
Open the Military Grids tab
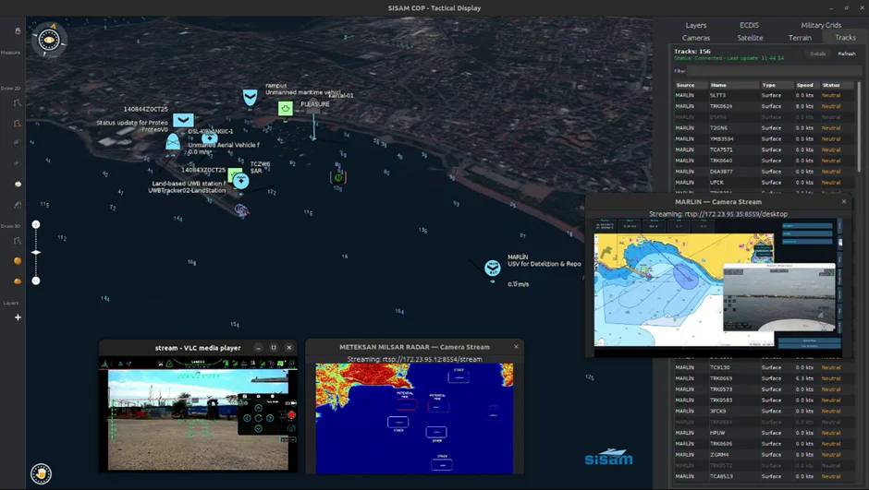tap(821, 26)
